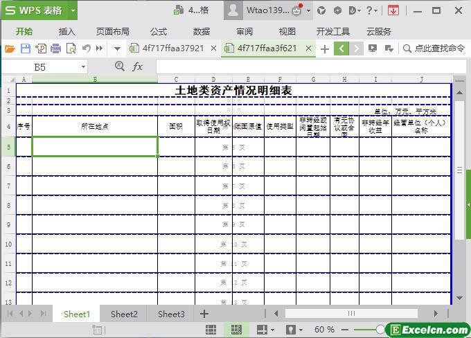Jump to first sheet navigation arrow
Screen dimensions: 471x338
coord(10,314)
